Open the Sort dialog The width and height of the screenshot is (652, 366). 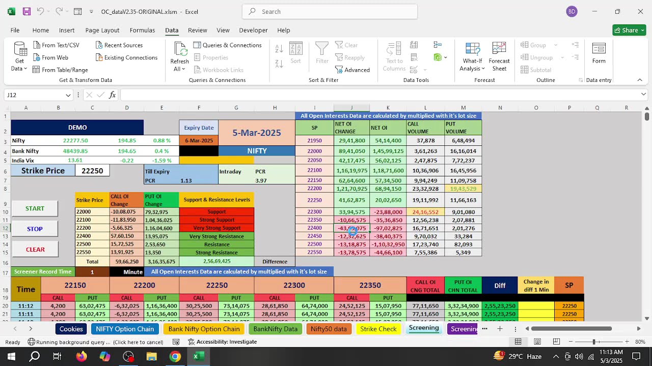(x=296, y=53)
